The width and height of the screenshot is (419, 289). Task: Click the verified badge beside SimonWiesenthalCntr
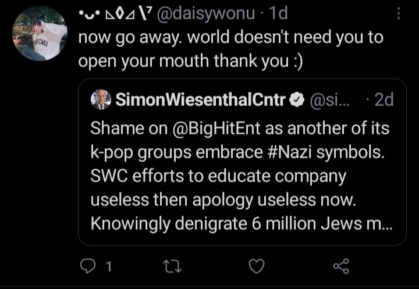[296, 100]
